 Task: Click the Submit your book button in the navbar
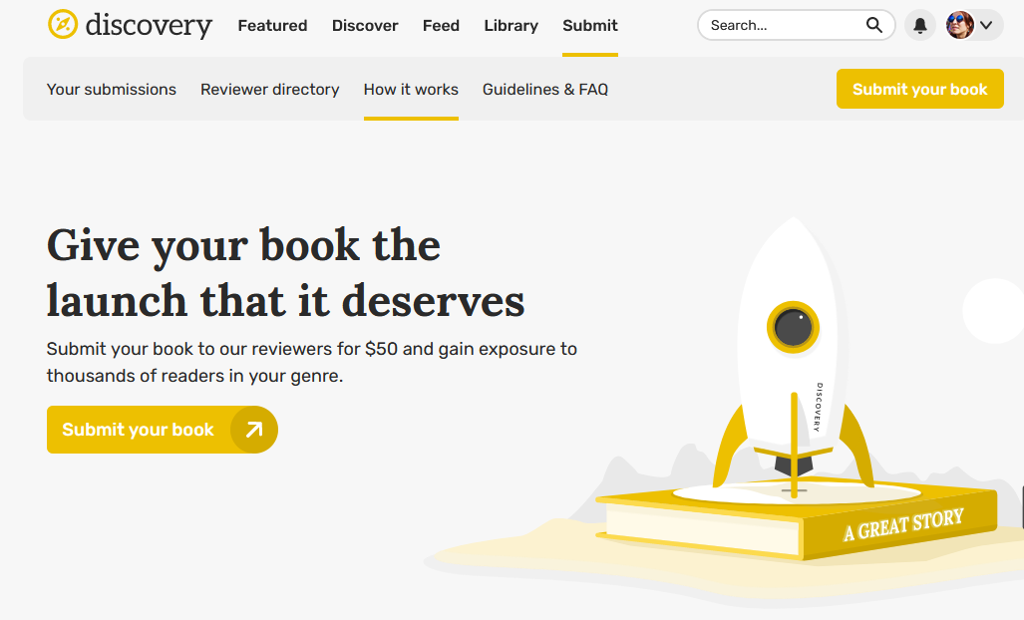[919, 89]
